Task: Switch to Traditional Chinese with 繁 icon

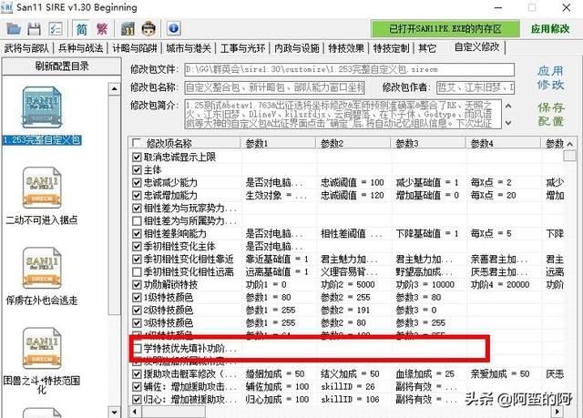Action: (x=102, y=28)
